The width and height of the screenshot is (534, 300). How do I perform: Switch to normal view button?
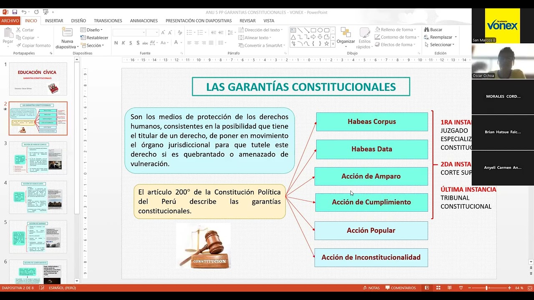coord(427,288)
